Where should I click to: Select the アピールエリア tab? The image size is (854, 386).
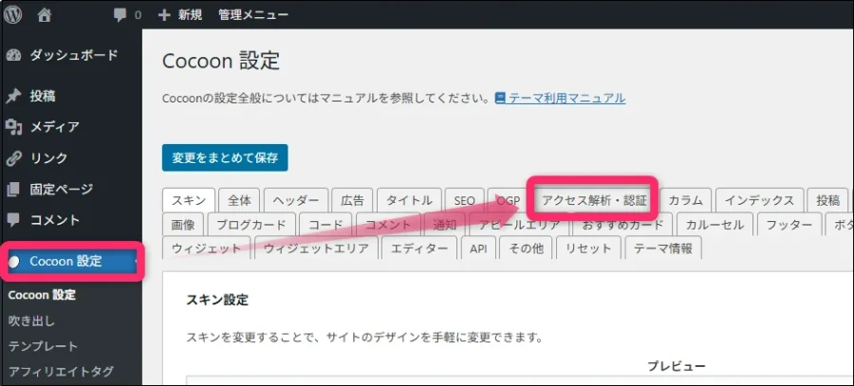(519, 225)
